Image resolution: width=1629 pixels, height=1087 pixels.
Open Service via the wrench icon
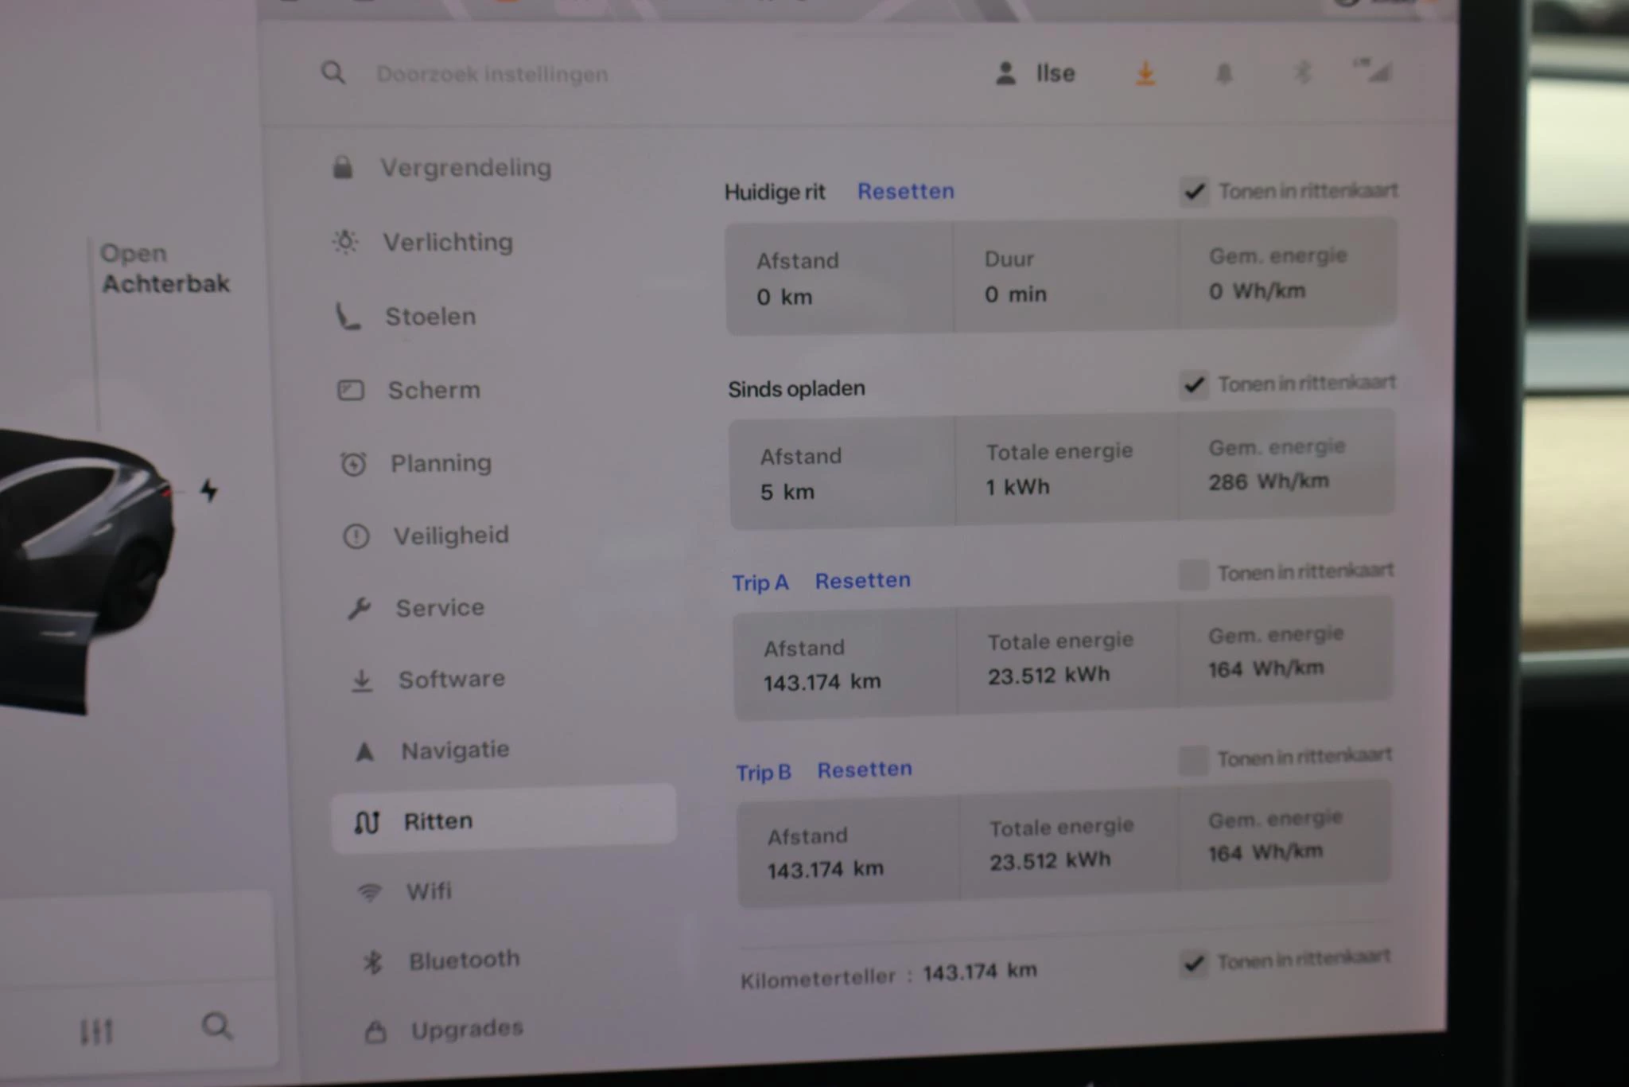pyautogui.click(x=360, y=607)
